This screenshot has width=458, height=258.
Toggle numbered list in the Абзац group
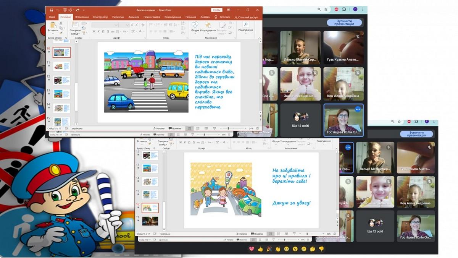pos(159,25)
